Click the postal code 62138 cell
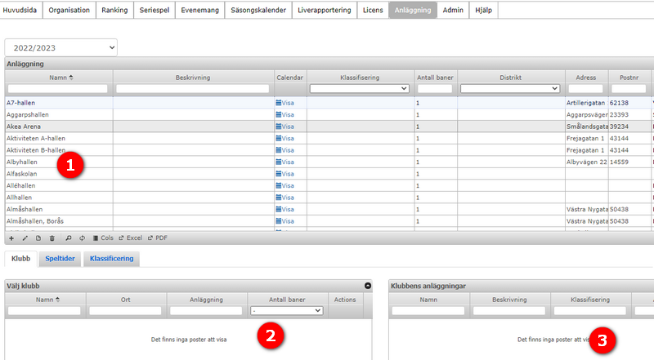654x360 pixels. tap(629, 103)
